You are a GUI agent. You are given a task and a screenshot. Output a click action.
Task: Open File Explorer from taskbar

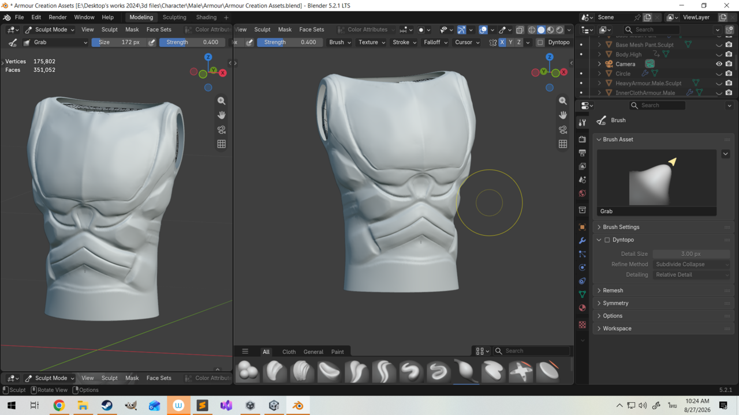(x=83, y=406)
